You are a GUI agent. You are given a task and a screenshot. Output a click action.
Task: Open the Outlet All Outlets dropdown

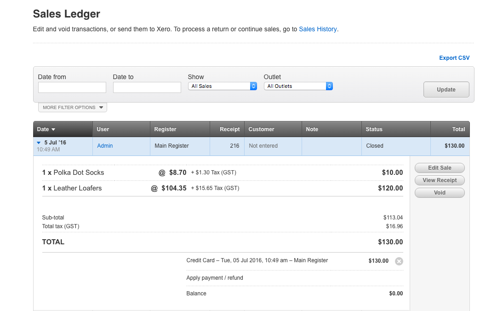[x=298, y=86]
